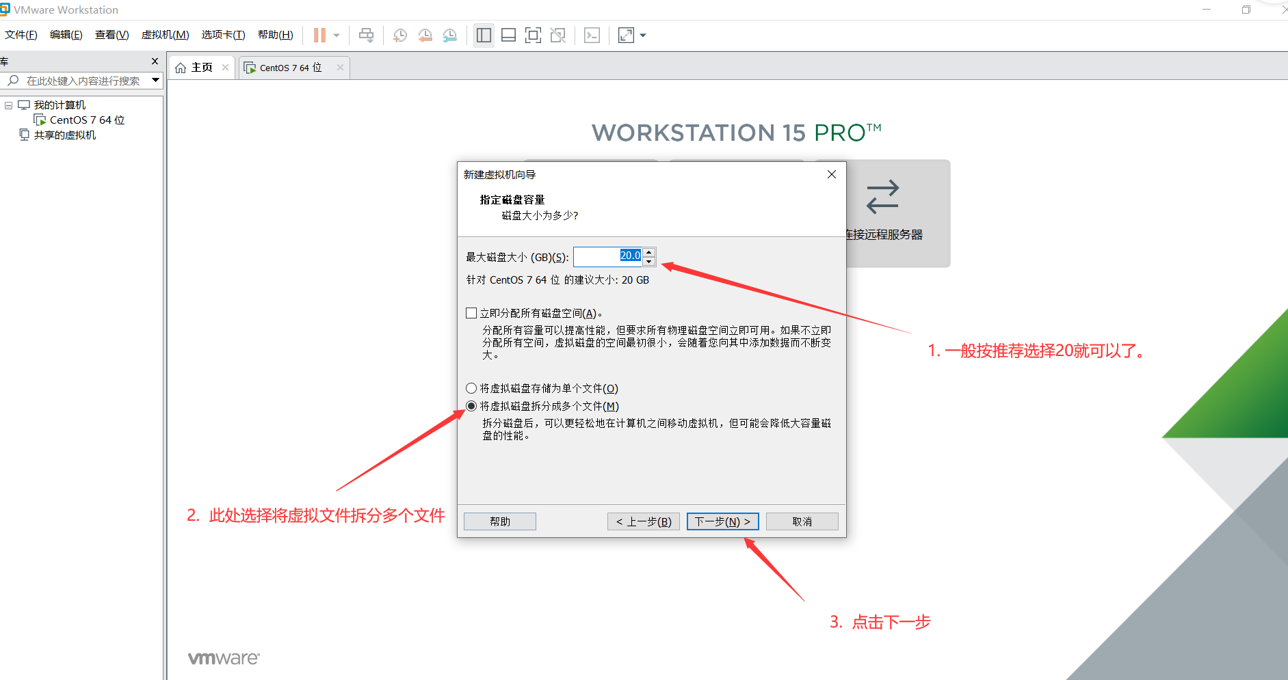This screenshot has height=680, width=1288.
Task: Switch to the CentOS 7 64 位 tab
Action: (x=289, y=67)
